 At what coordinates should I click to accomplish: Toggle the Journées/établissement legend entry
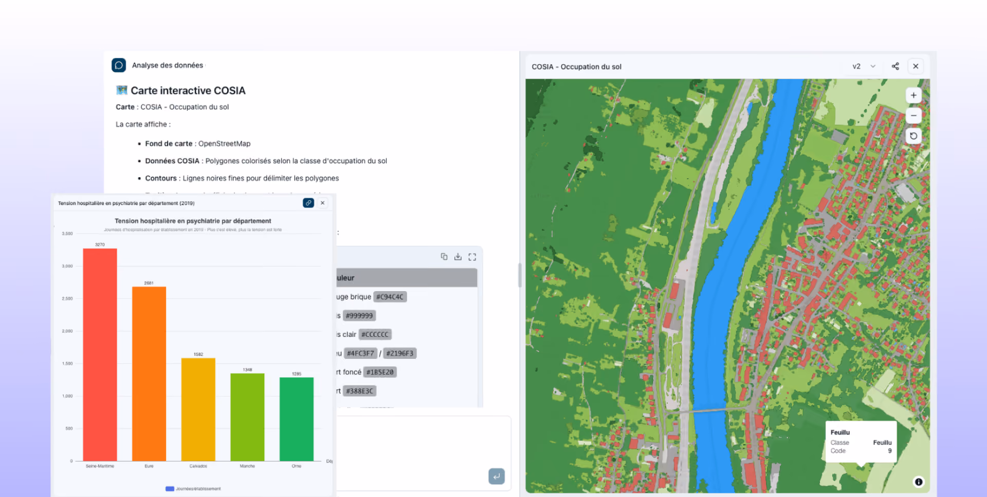pyautogui.click(x=193, y=489)
